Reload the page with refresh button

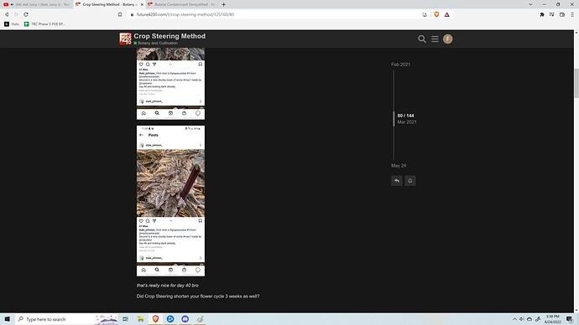(26, 14)
